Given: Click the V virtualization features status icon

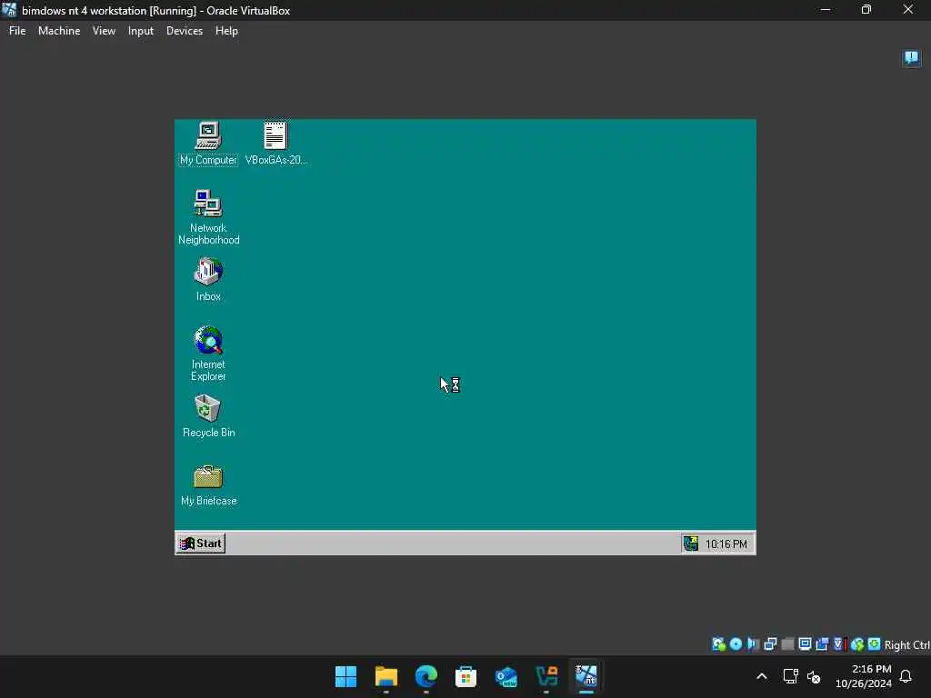Looking at the screenshot, I should click(x=837, y=644).
